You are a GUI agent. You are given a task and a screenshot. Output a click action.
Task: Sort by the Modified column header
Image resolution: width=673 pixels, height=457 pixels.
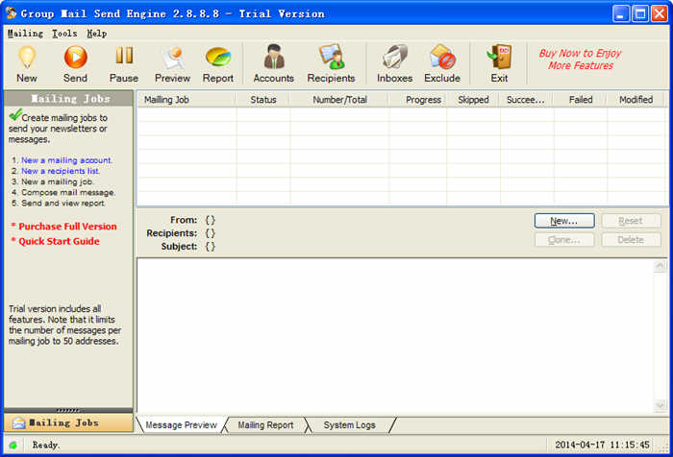[636, 100]
